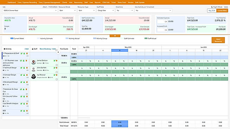Unlock icon for Preparation & Brief activity

[x=24, y=54]
